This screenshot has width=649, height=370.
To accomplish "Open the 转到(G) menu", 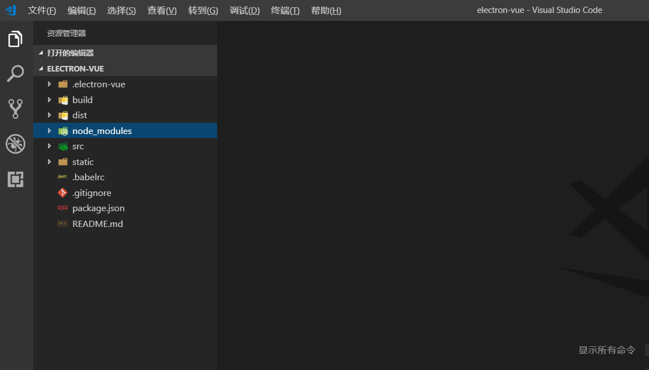I will [x=203, y=10].
